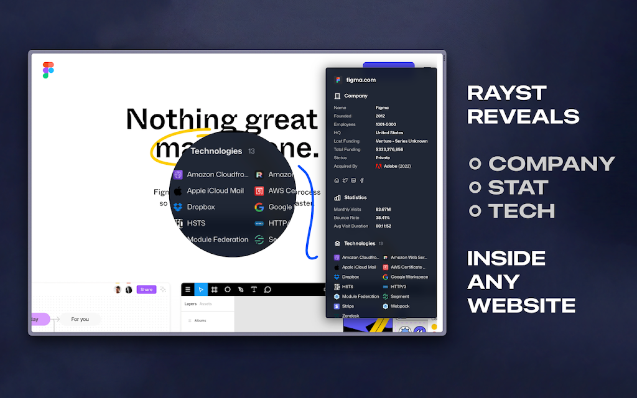Screen dimensions: 637x398
Task: Open the company homepage via the house icon
Action: pos(337,180)
